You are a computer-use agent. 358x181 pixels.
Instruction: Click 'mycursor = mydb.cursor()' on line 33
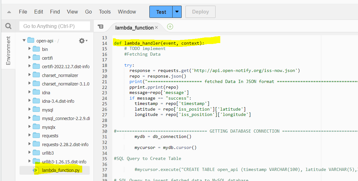coord(166,148)
